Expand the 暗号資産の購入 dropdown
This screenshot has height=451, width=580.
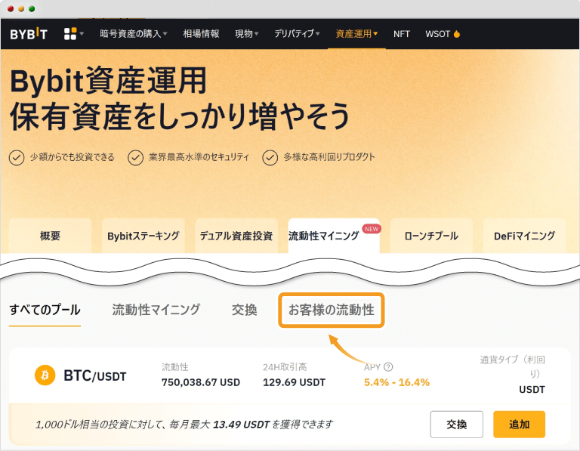point(134,34)
